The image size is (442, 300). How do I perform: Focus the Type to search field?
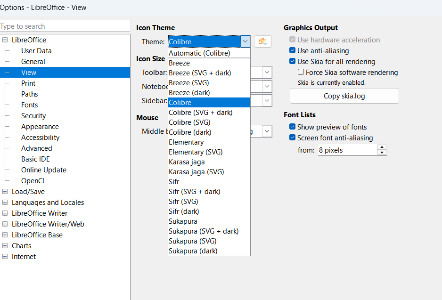(x=65, y=26)
